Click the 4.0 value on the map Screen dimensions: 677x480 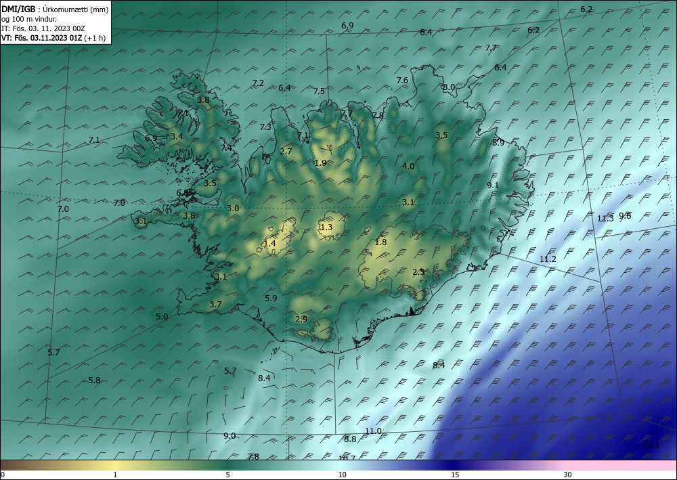click(408, 166)
